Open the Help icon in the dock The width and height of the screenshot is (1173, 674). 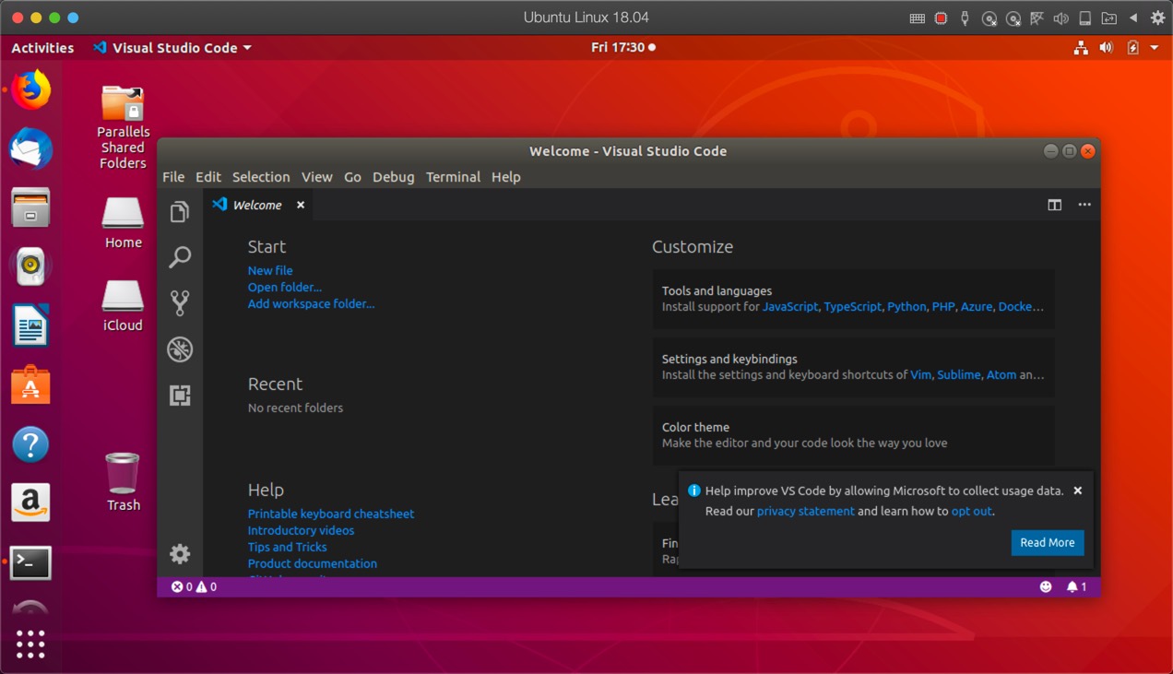30,444
